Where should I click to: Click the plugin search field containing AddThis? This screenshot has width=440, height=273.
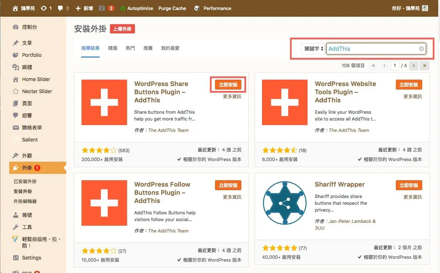(376, 49)
